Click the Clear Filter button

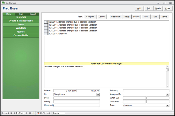116,17
